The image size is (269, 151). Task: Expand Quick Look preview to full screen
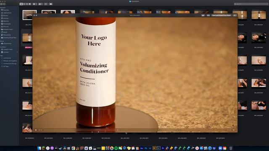coord(36,15)
